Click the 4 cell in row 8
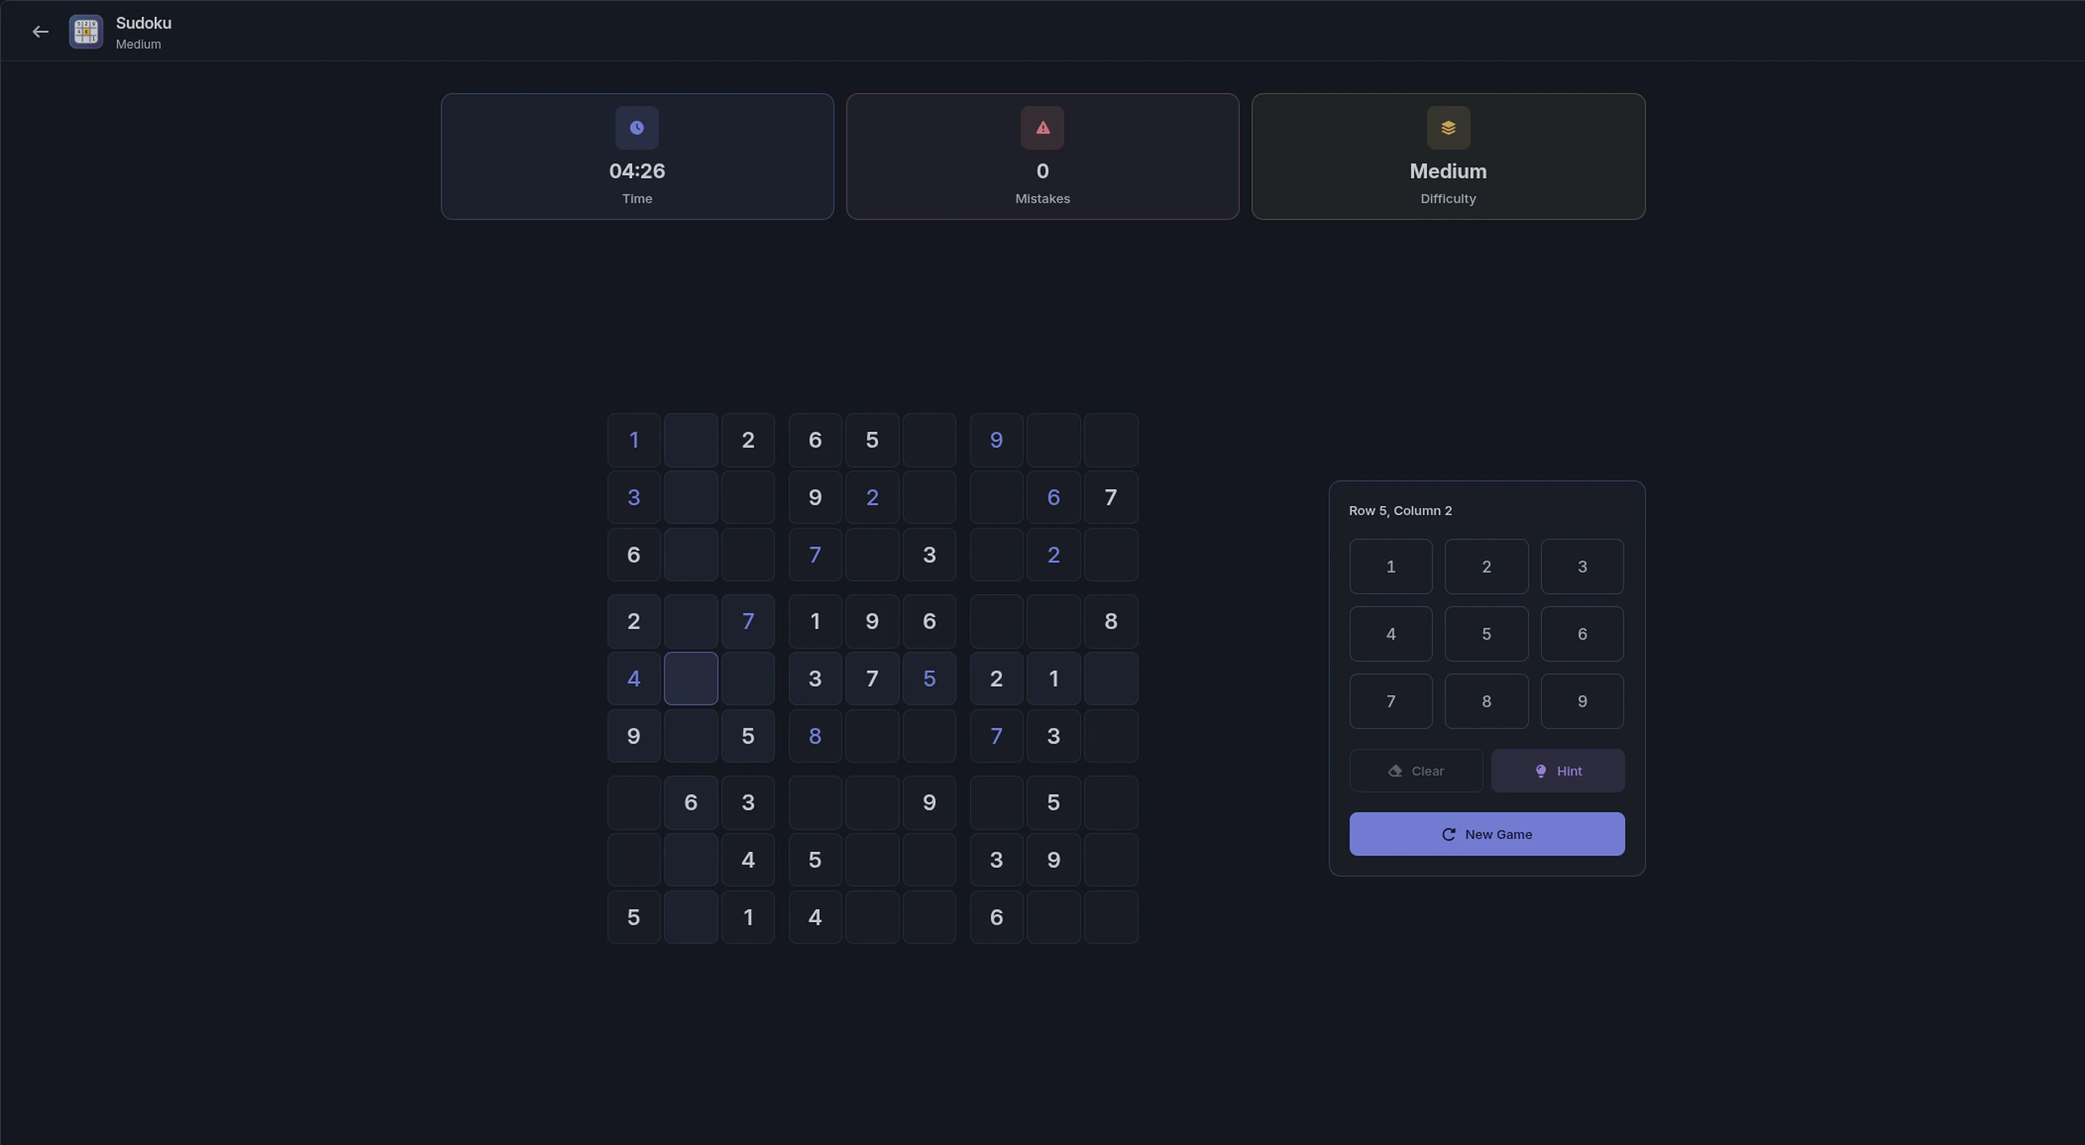The image size is (2085, 1145). point(748,860)
